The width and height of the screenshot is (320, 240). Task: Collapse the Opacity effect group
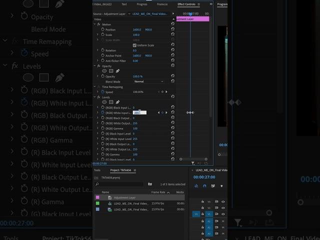click(94, 66)
